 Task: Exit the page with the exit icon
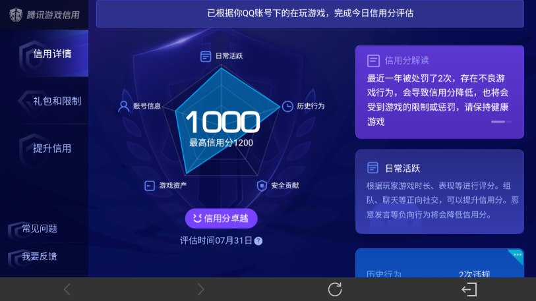tap(469, 289)
